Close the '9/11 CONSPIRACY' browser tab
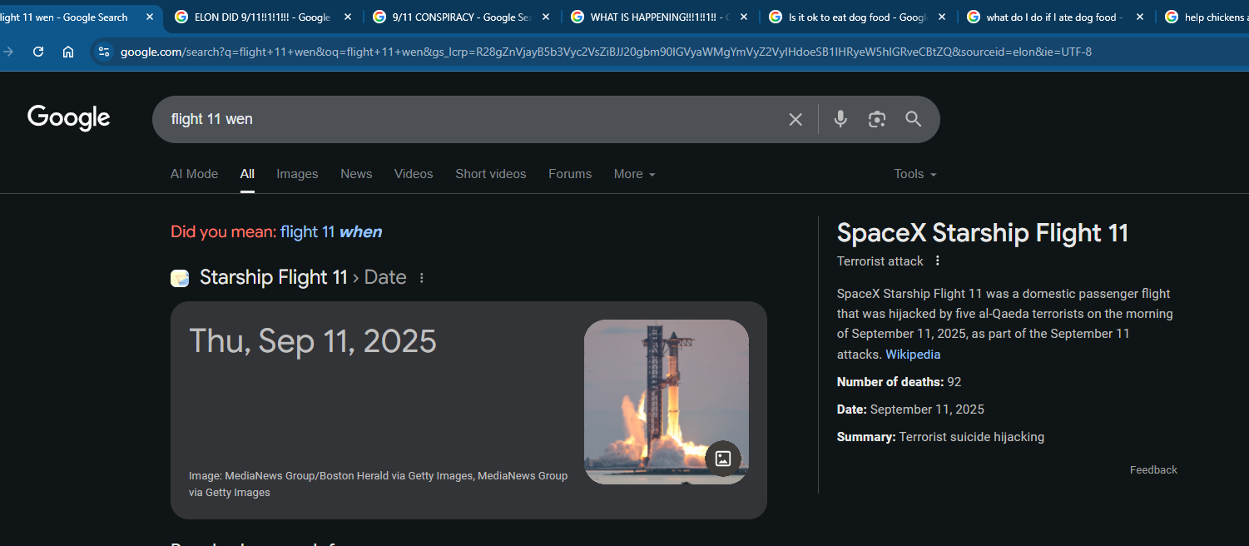Viewport: 1249px width, 546px height. tap(545, 17)
